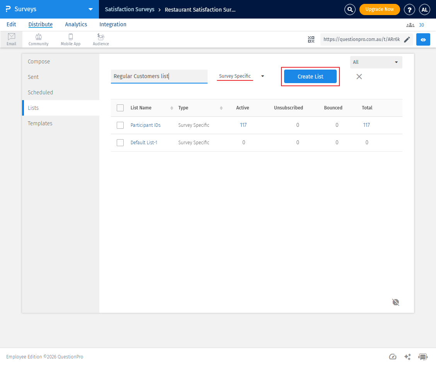Open the chat support icon
Viewport: 436px width, 365px height.
(423, 357)
